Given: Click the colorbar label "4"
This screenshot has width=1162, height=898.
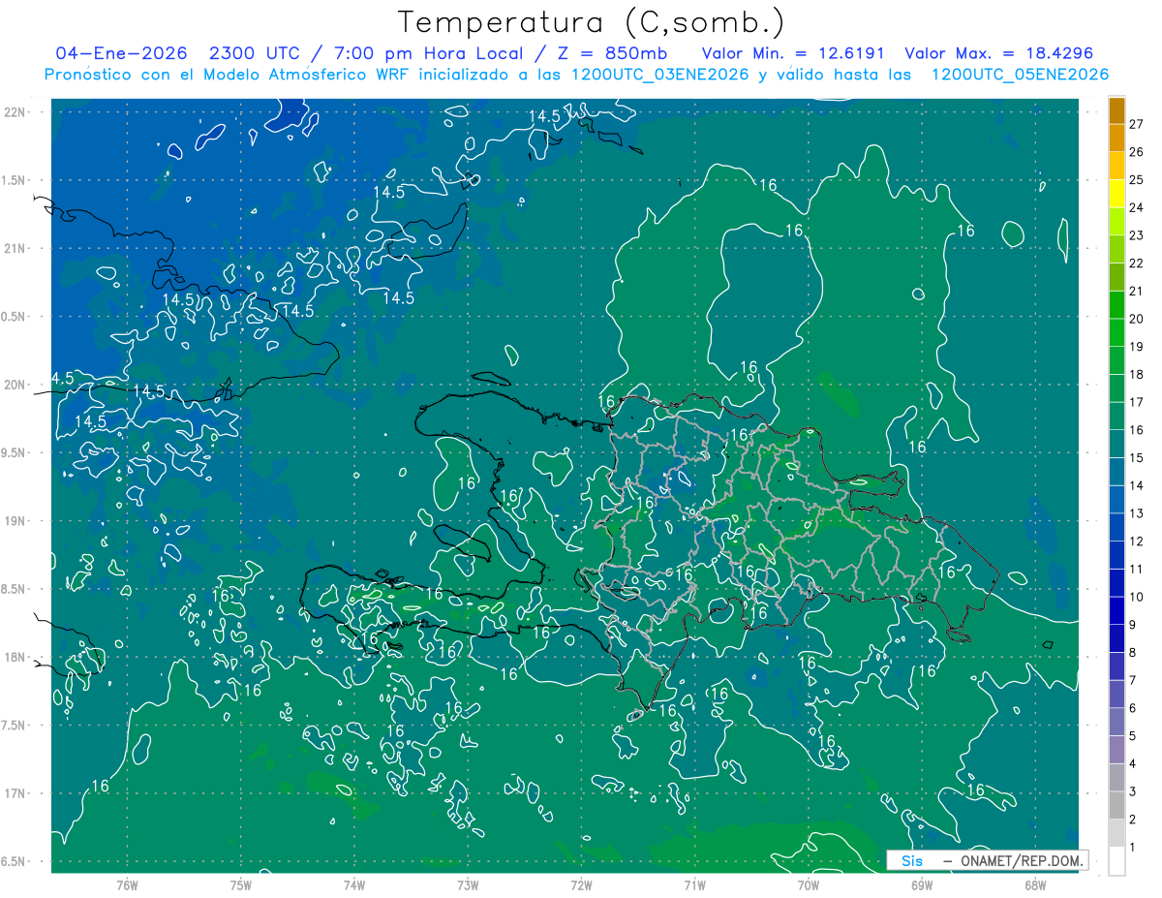Looking at the screenshot, I should (x=1132, y=764).
